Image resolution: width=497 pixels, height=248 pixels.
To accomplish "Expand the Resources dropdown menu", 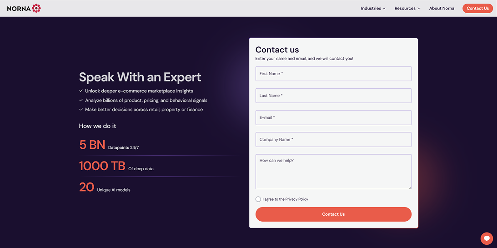I will click(x=407, y=8).
